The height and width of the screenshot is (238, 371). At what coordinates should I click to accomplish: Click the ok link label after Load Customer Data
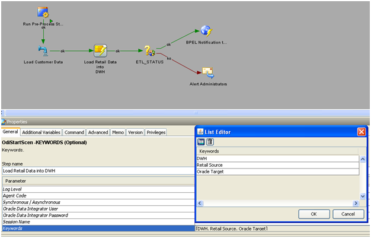[62, 51]
